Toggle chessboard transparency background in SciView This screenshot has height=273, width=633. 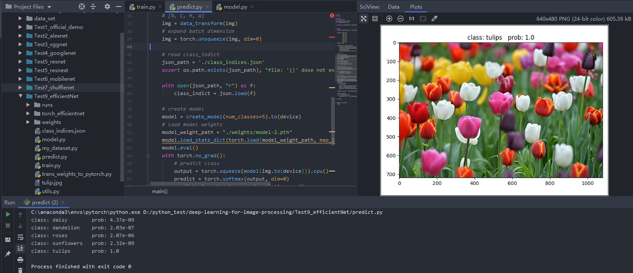click(x=364, y=19)
